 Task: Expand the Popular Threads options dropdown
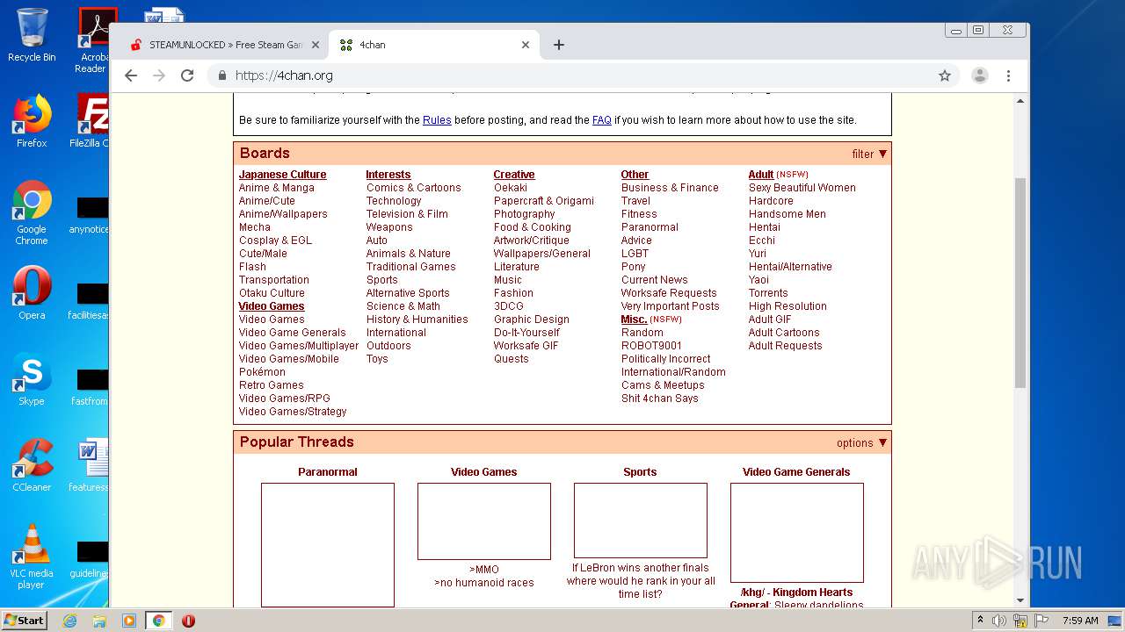click(x=862, y=442)
